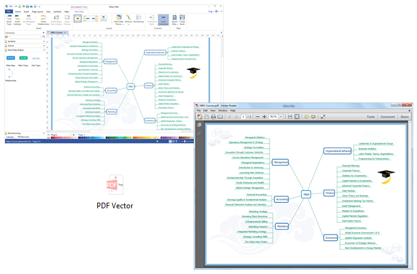Click the Numbering icon in Layout group
417x274 pixels.
(138, 20)
